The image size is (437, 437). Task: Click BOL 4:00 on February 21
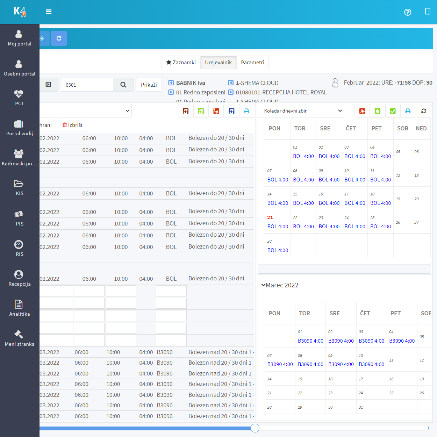tap(278, 227)
